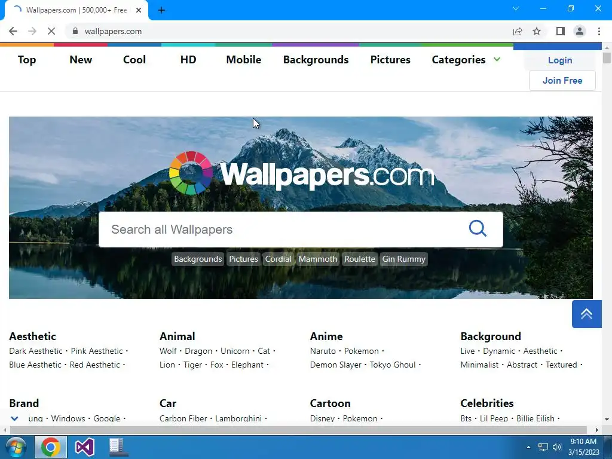The image size is (612, 459).
Task: Open the Pink Aesthetic link
Action: [x=97, y=351]
